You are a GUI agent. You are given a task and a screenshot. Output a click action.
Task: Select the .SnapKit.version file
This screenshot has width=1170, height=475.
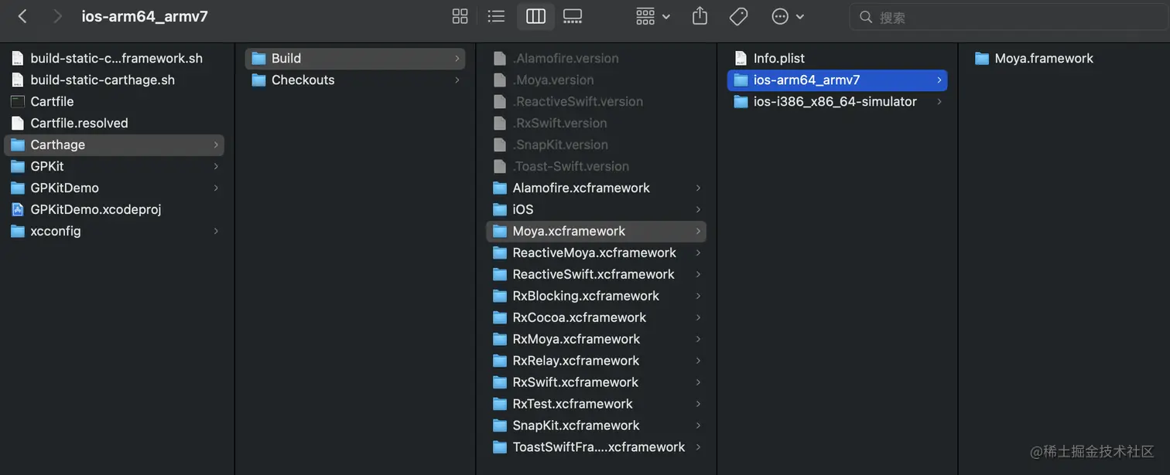pyautogui.click(x=596, y=144)
